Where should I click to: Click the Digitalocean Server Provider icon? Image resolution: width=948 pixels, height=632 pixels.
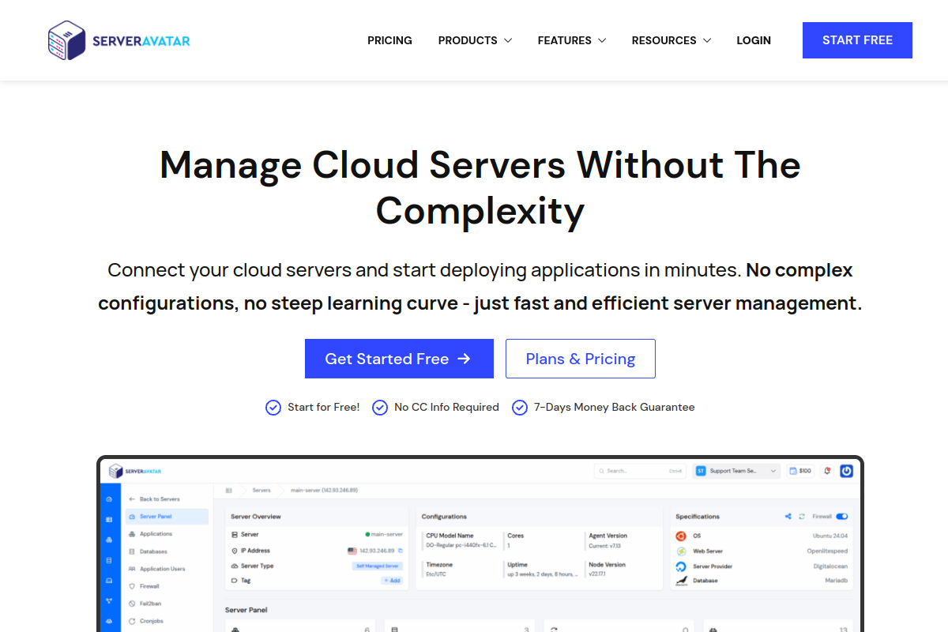[x=681, y=566]
